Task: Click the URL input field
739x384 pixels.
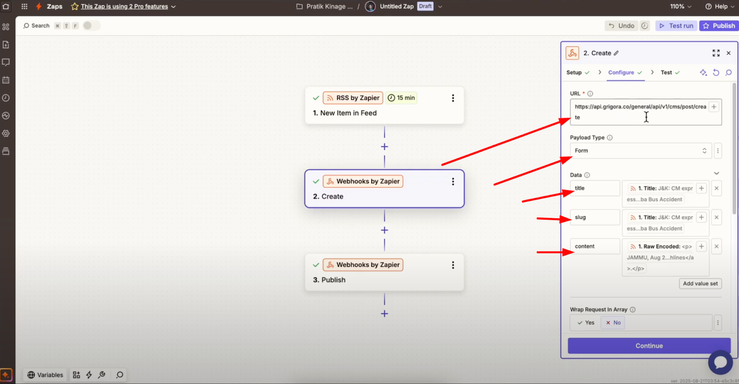Action: click(x=646, y=112)
